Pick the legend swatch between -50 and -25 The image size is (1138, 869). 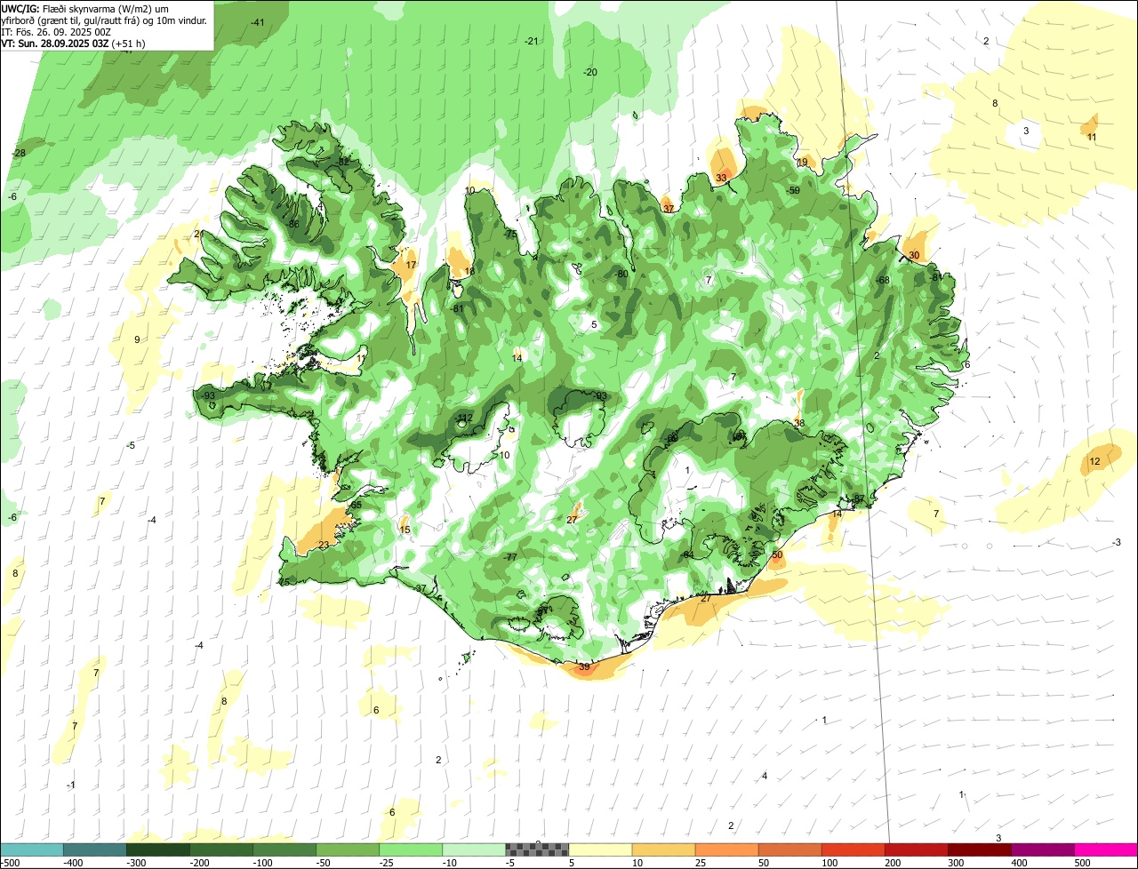pyautogui.click(x=348, y=850)
